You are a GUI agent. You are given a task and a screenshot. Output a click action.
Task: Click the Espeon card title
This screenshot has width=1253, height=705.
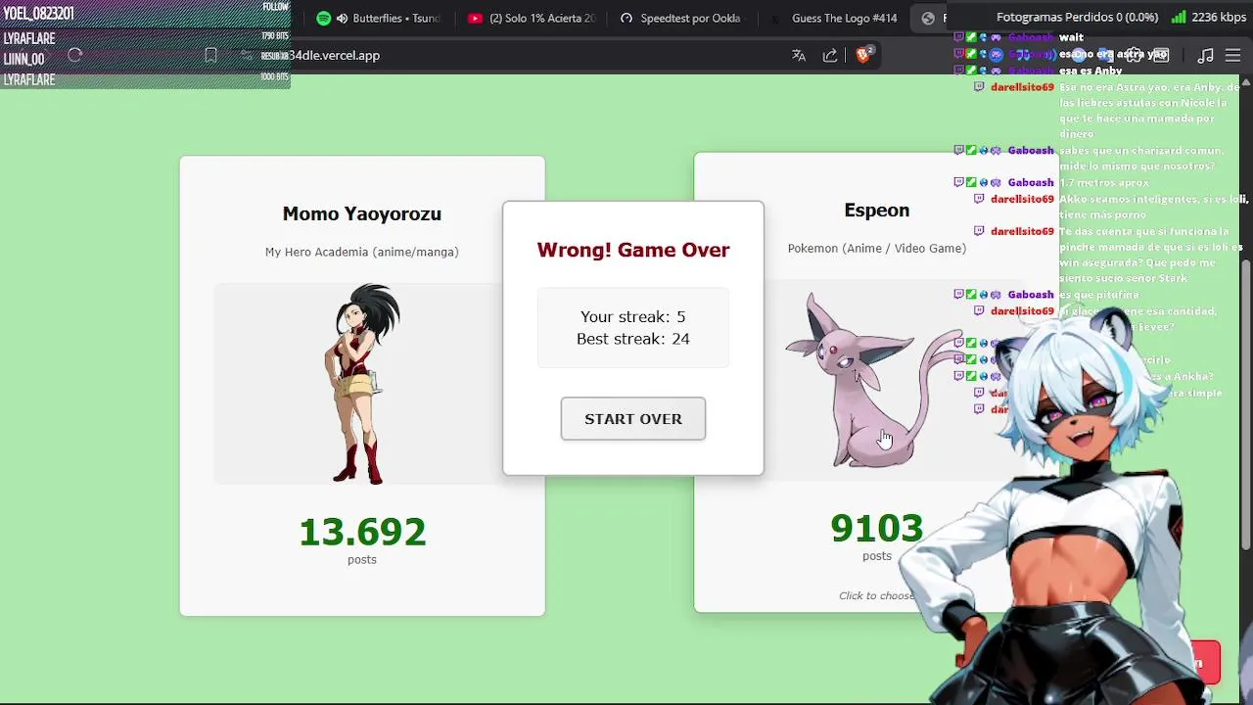(x=877, y=210)
